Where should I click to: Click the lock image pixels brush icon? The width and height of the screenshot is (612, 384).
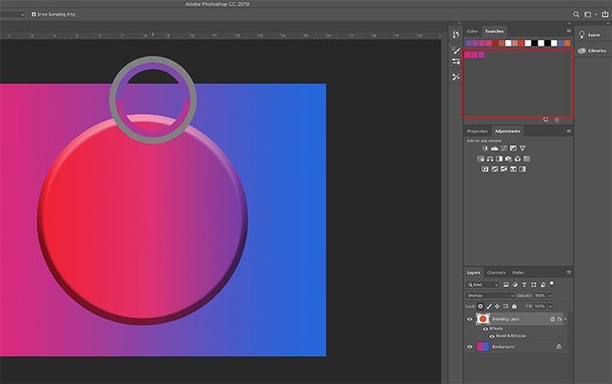(489, 306)
